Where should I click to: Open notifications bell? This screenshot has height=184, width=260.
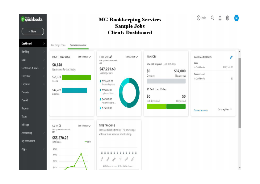point(220,18)
